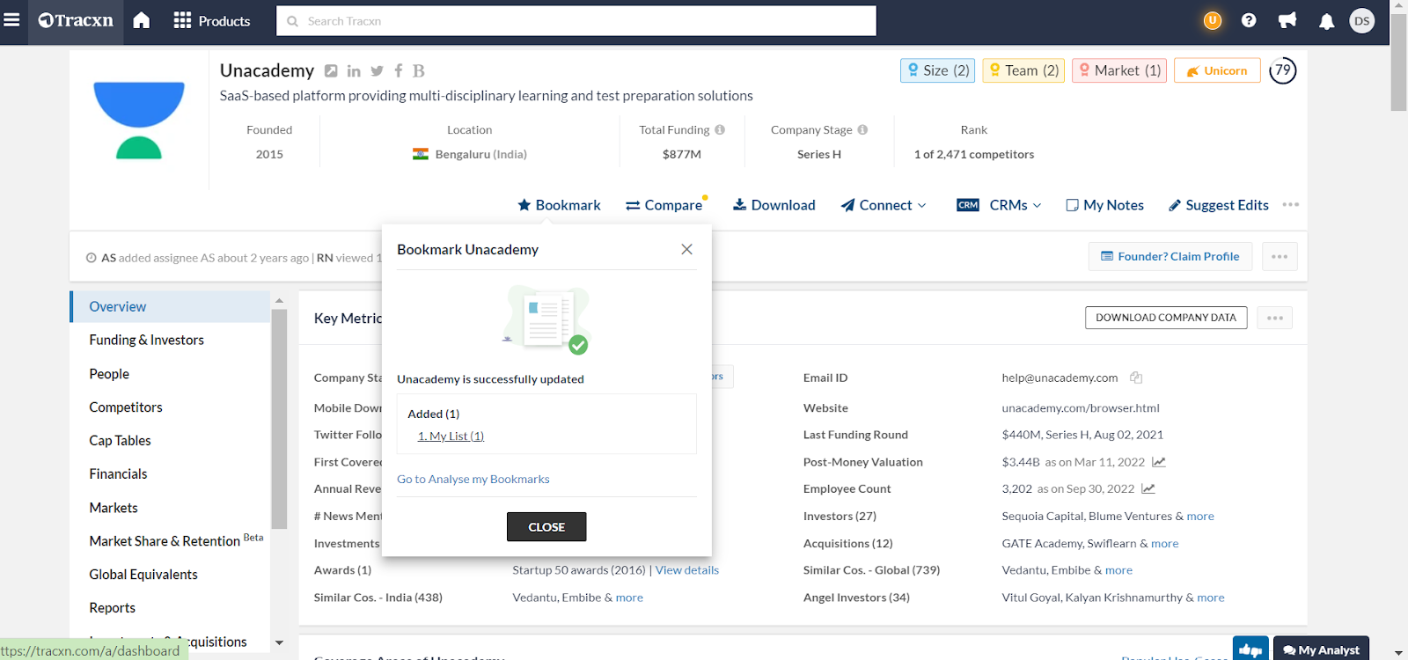
Task: Expand the CRMs dropdown
Action: pos(1000,205)
